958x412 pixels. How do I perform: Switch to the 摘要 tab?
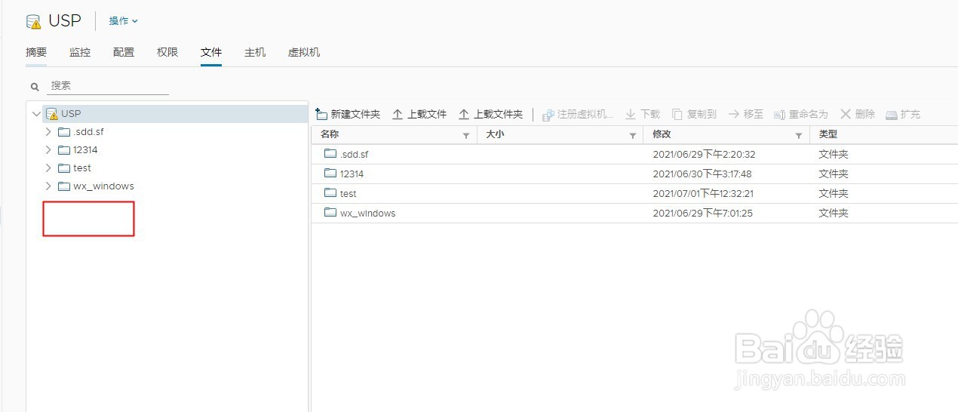36,52
